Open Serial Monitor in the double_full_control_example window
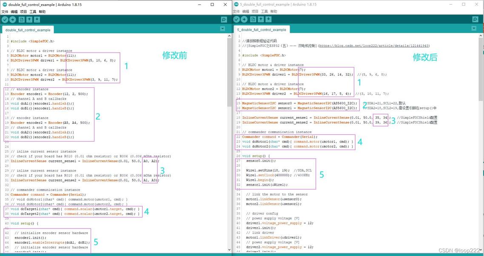 (x=224, y=19)
